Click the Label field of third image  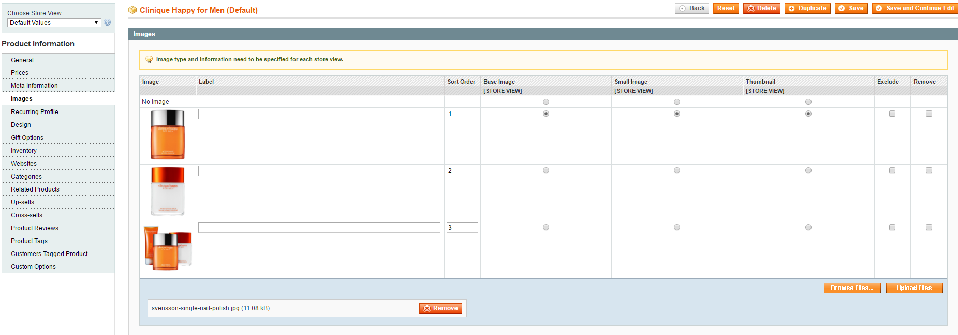click(319, 228)
